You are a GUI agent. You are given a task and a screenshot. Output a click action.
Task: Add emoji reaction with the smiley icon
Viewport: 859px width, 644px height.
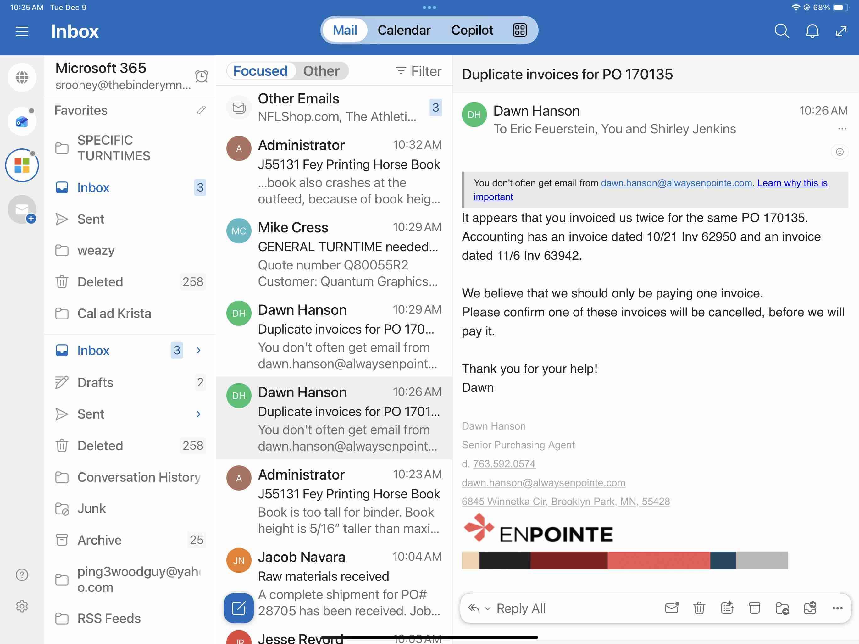840,152
